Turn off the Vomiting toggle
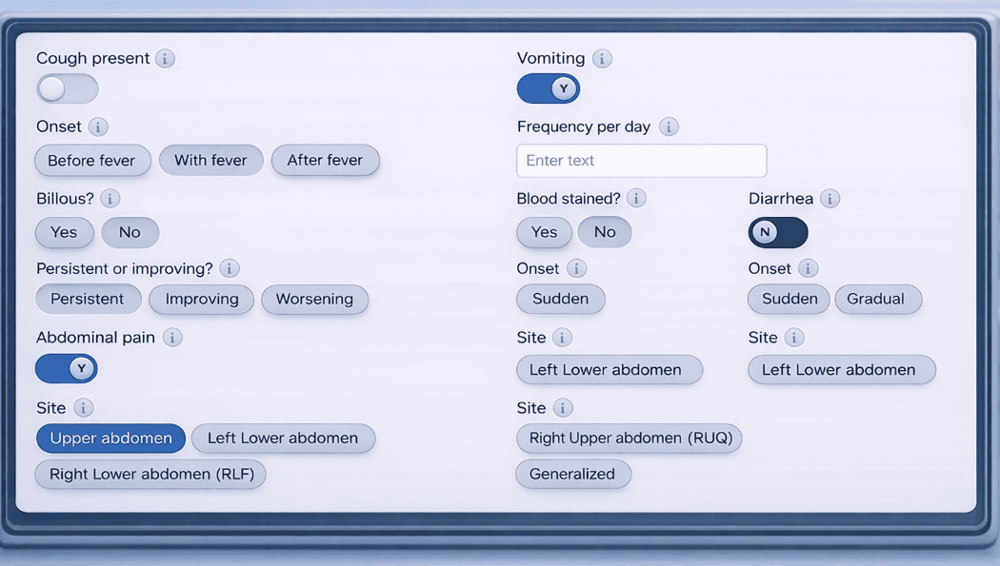1000x566 pixels. [x=549, y=89]
